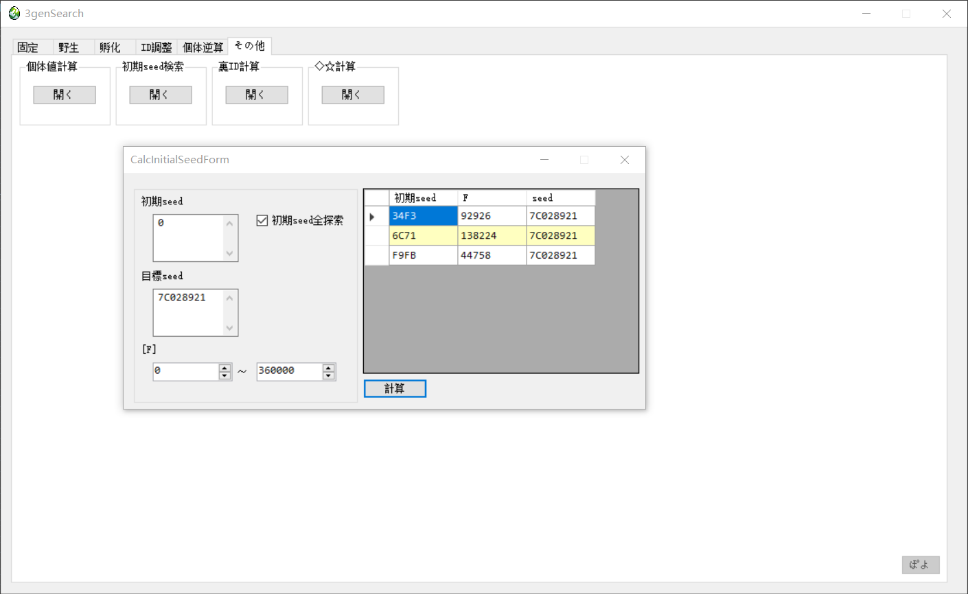
Task: Click the ぽよ button
Action: pos(921,565)
